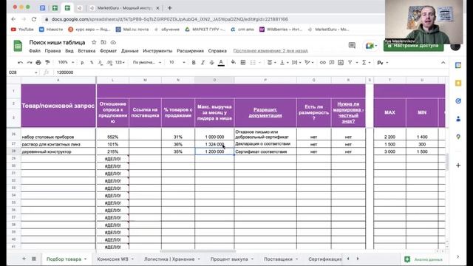This screenshot has width=473, height=266.
Task: Open the Разрешит. документация header link
Action: coord(265,112)
